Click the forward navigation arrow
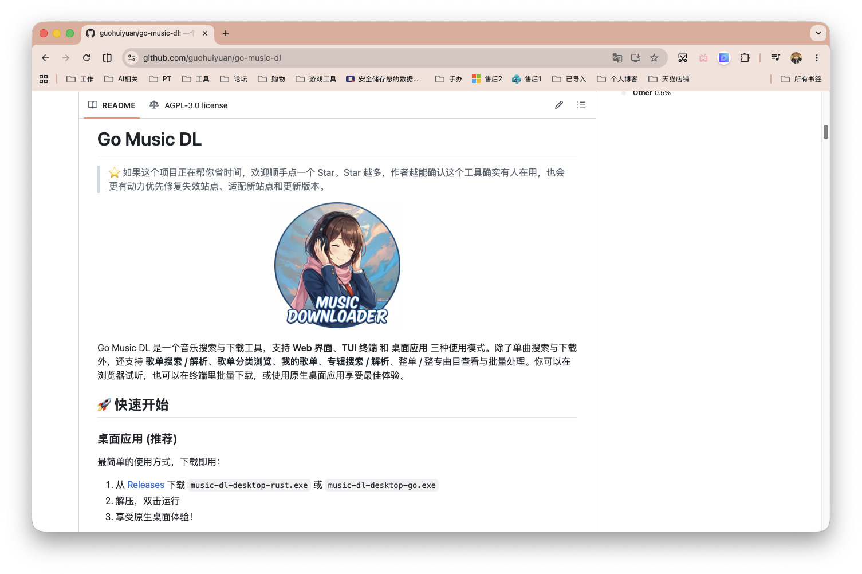This screenshot has height=574, width=862. 66,58
